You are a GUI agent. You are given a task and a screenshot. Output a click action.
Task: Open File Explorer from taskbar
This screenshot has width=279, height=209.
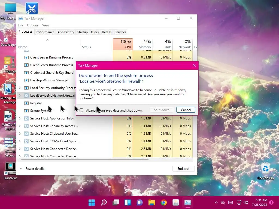[x=152, y=202]
